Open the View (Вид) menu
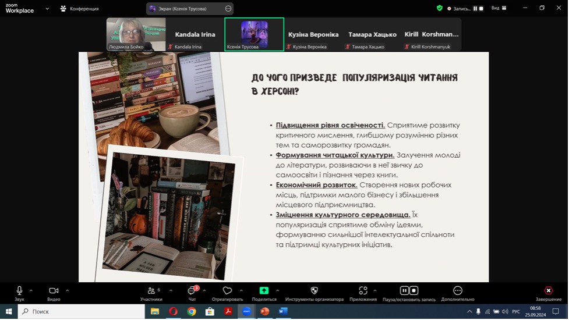This screenshot has width=569, height=320. click(x=499, y=8)
